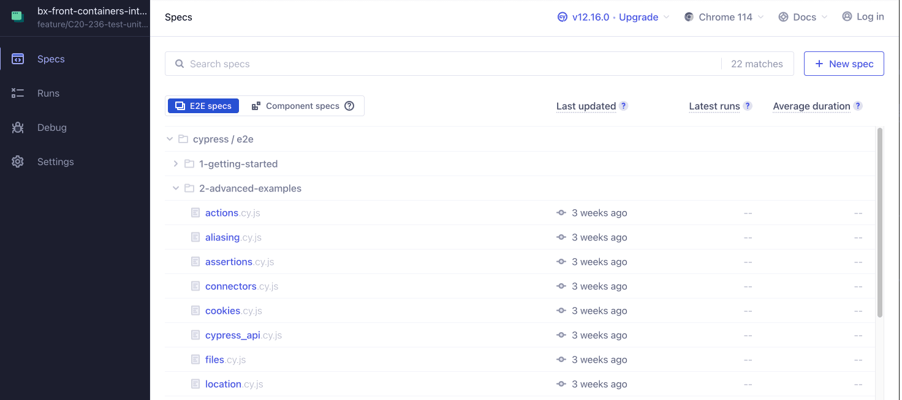
Task: Click the Settings gear icon in sidebar
Action: coord(18,162)
